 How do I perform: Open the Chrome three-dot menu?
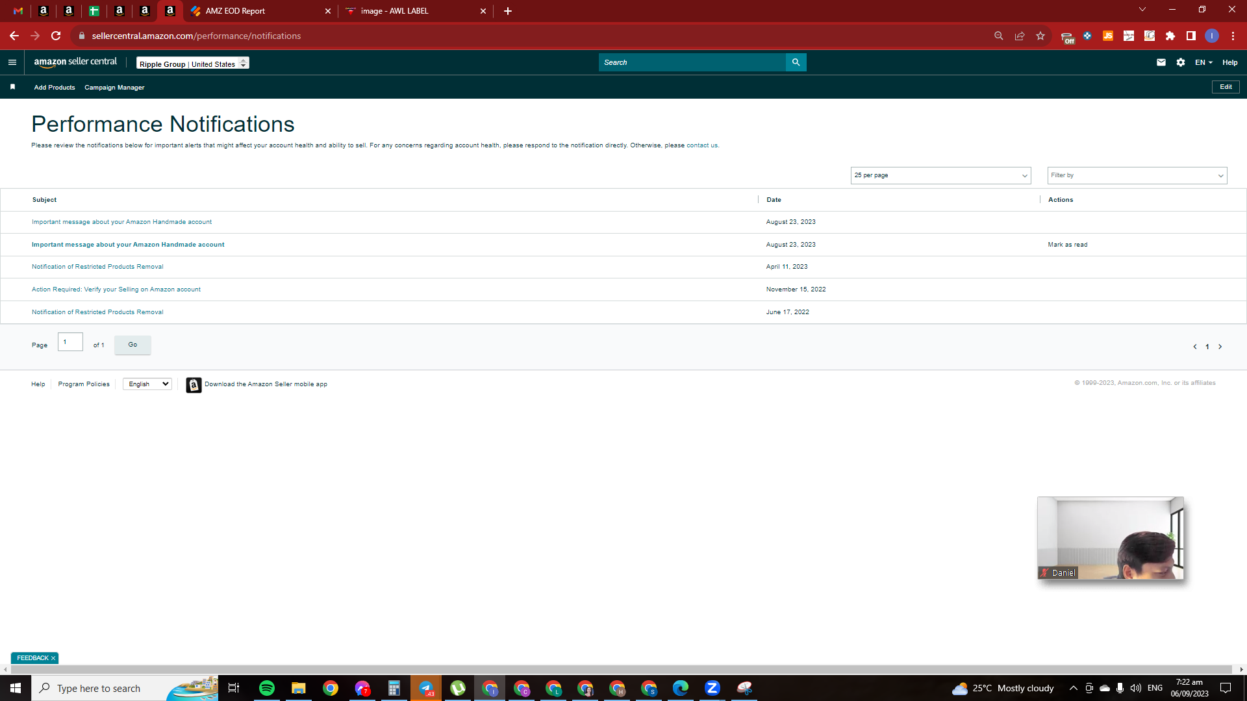1233,36
